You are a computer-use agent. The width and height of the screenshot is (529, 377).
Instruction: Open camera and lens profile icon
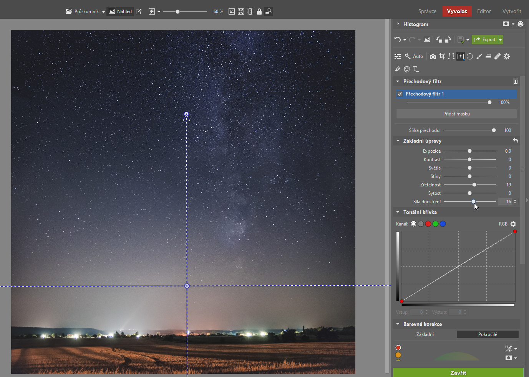[433, 56]
